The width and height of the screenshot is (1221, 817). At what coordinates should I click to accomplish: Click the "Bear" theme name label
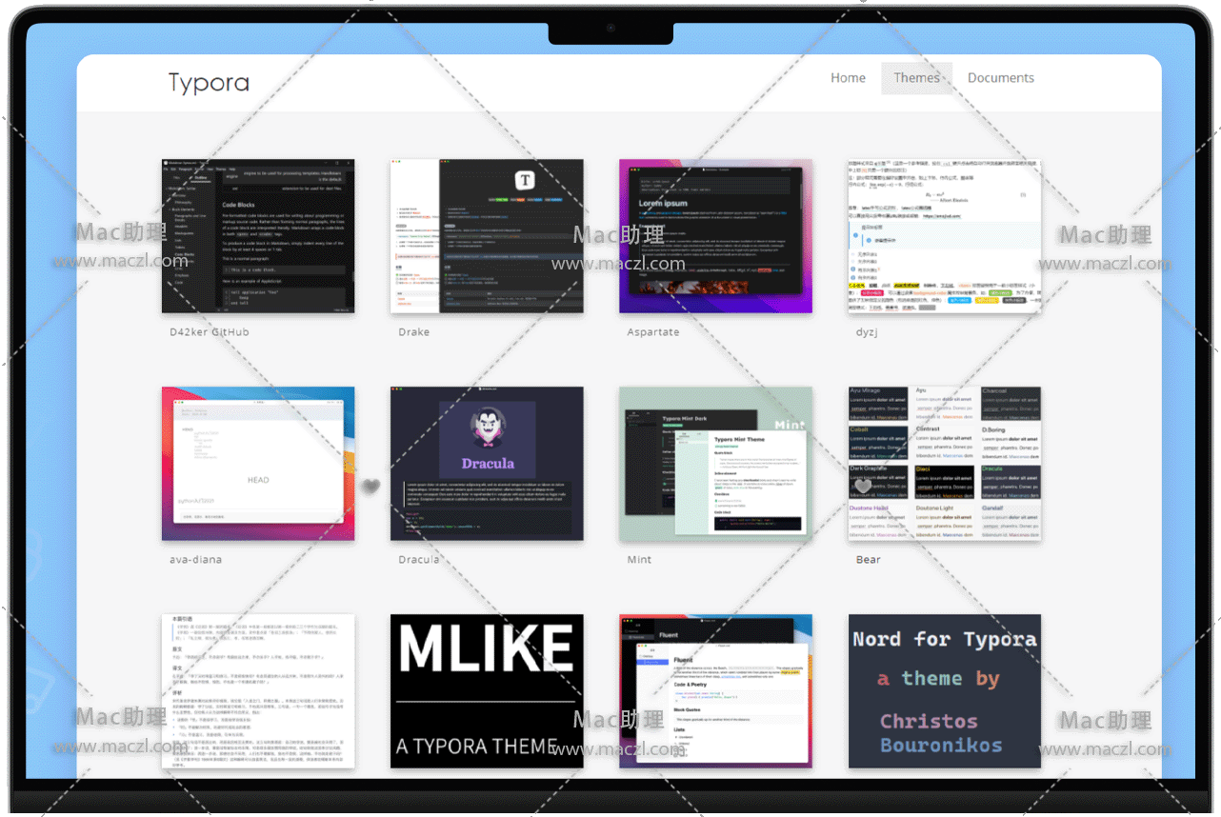click(x=869, y=560)
